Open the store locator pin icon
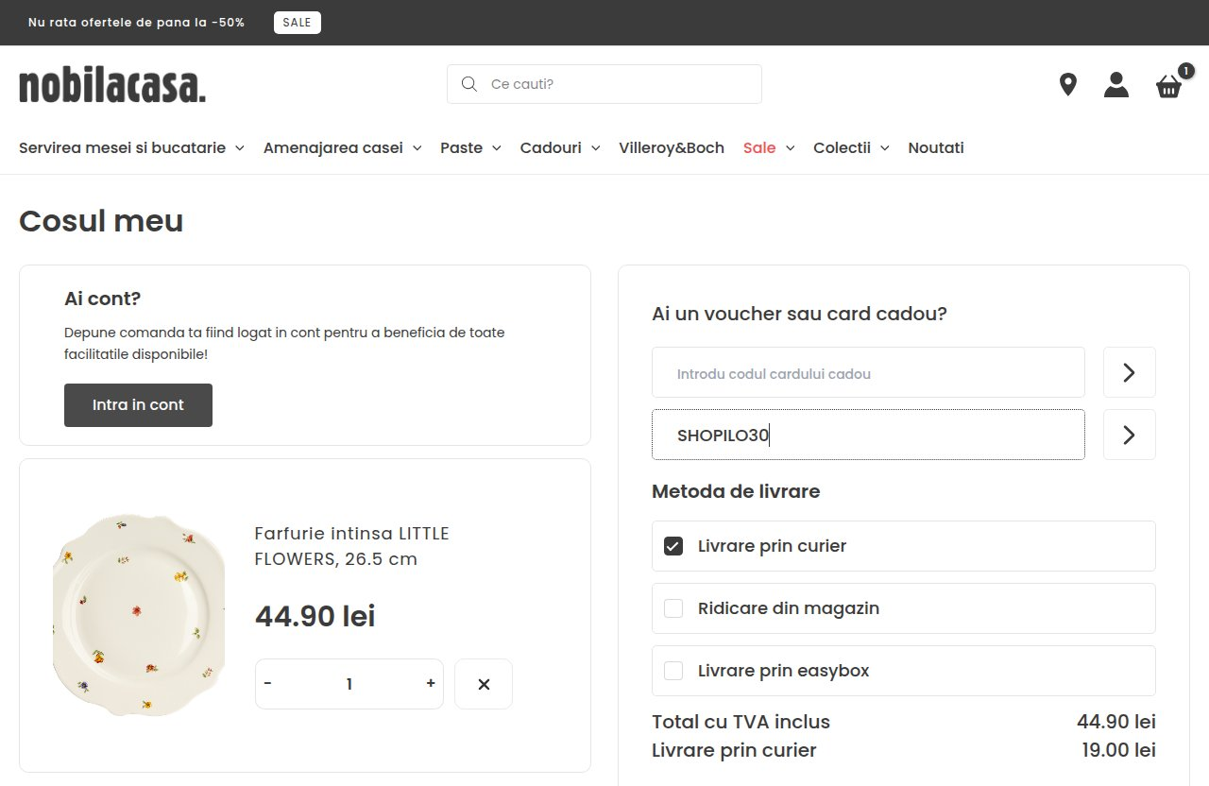 1068,85
